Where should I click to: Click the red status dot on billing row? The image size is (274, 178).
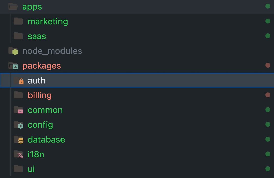[x=268, y=95]
